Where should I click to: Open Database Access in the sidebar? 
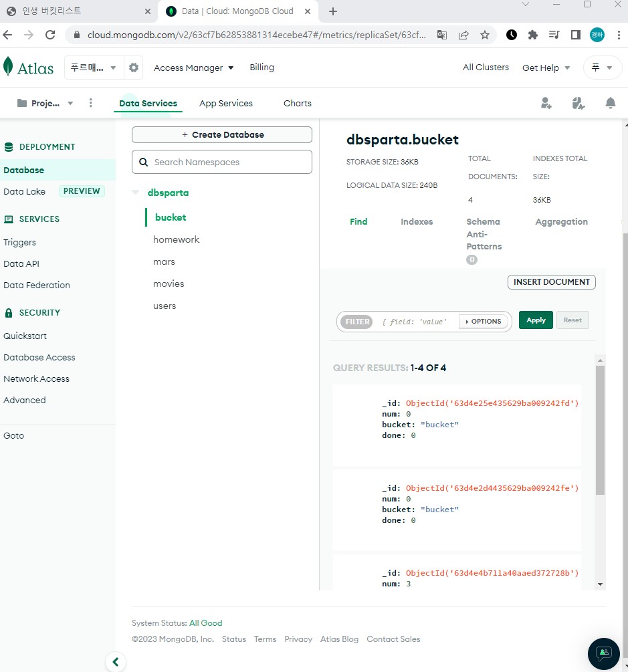pos(39,358)
